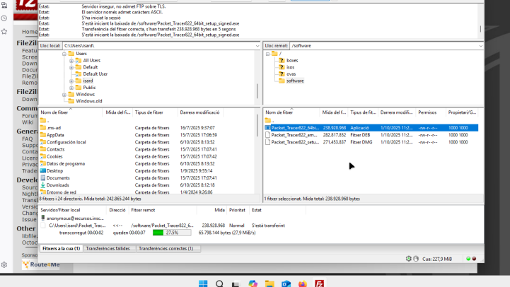Click the 'boxes' unknown folder in remote tree
Viewport: 510px width, 287px height.
point(291,61)
